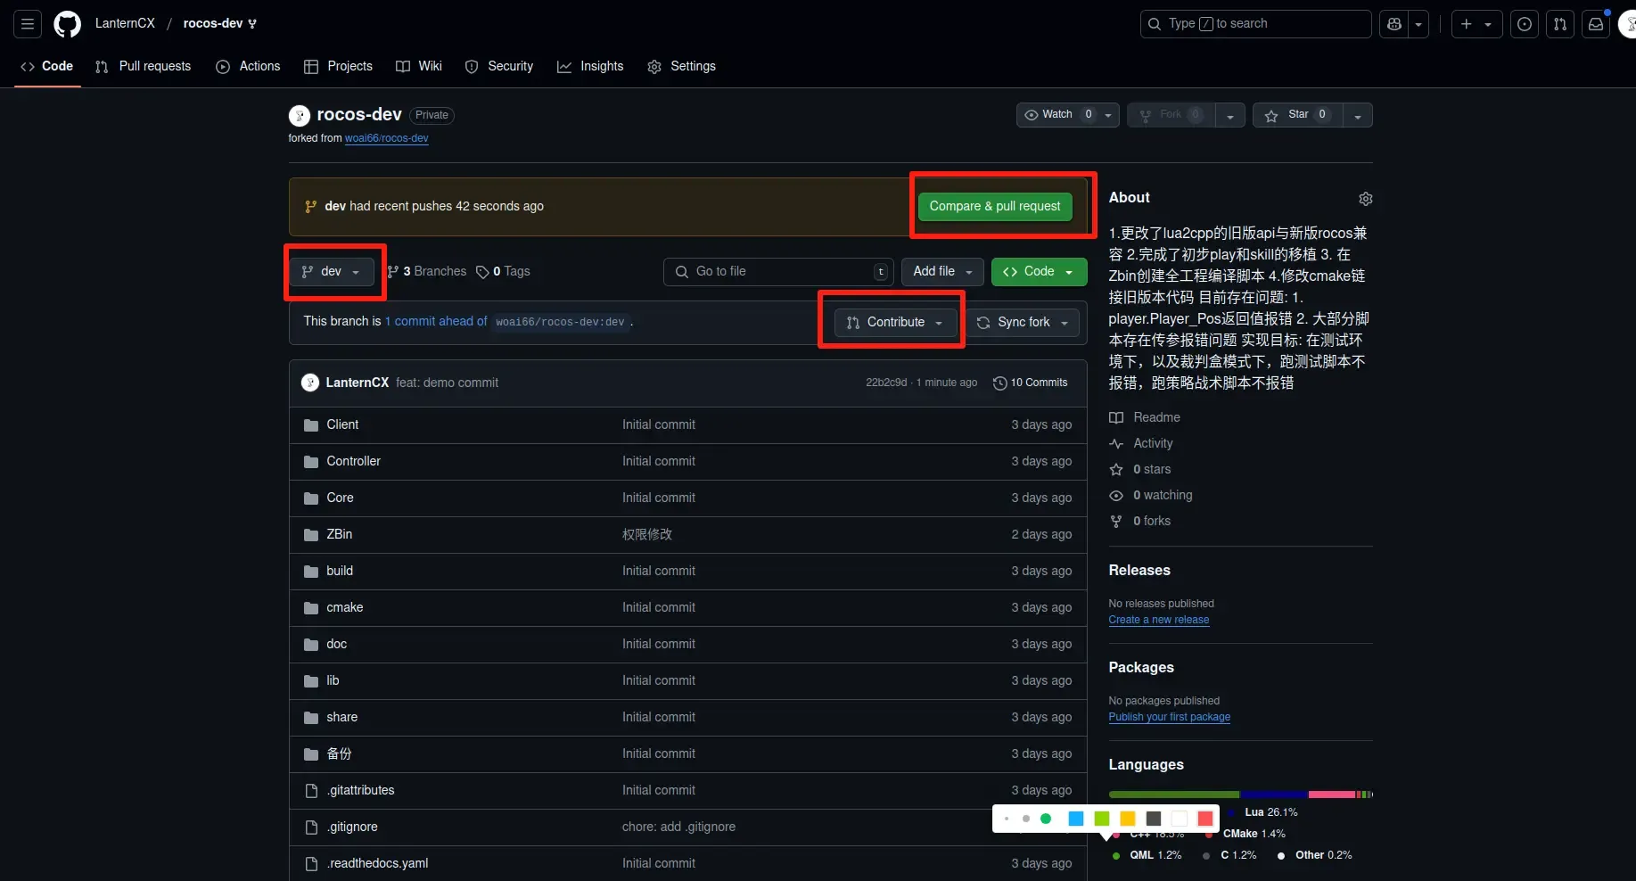
Task: Open the dev branch selector dropdown
Action: tap(331, 272)
